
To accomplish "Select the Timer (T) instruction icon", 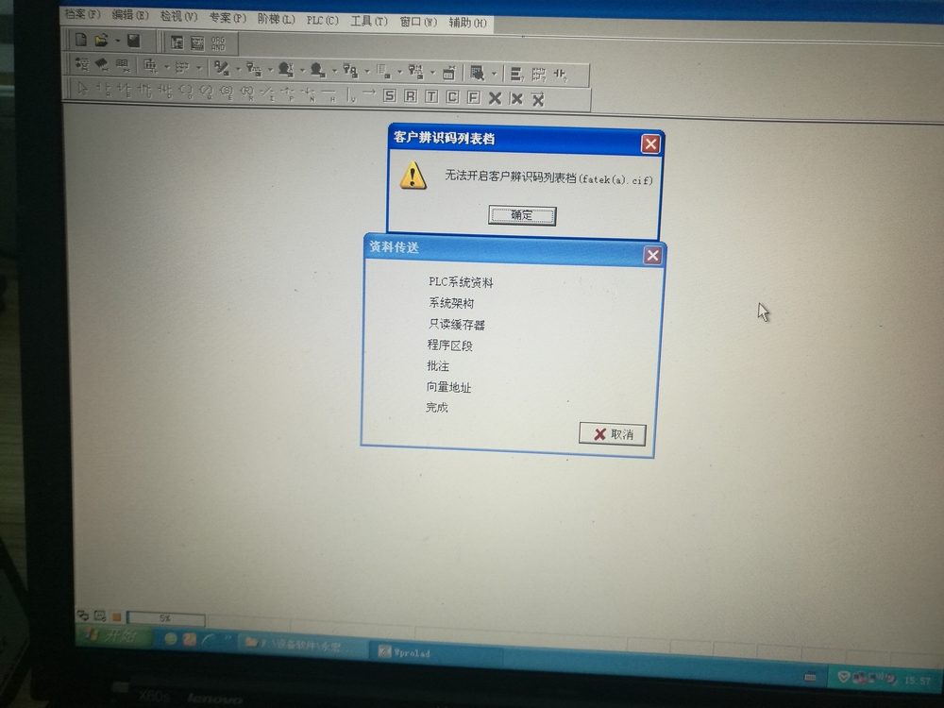I will [x=431, y=96].
